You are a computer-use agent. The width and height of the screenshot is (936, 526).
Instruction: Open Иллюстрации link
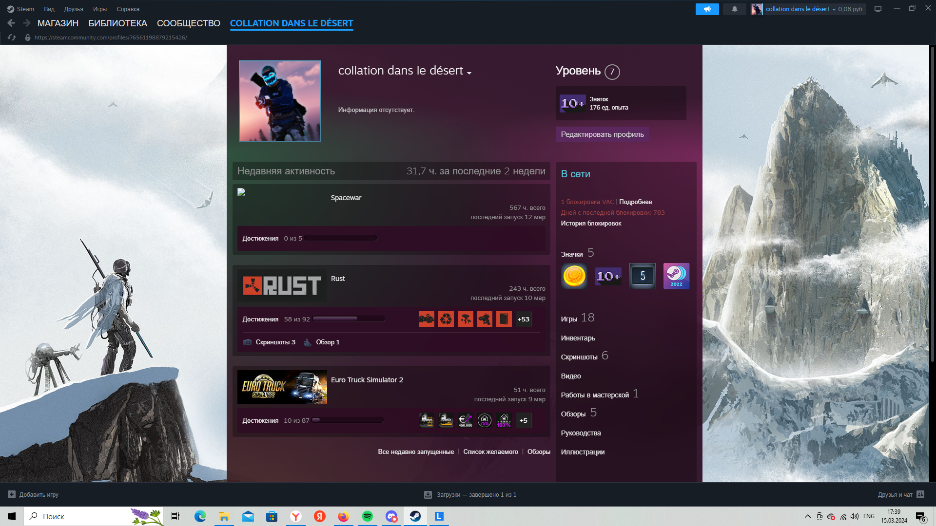coord(583,452)
